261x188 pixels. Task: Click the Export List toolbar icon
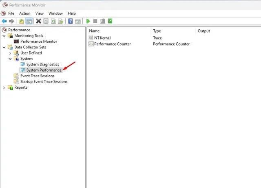tap(61, 21)
